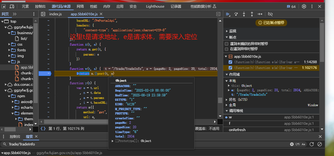This screenshot has width=334, height=156.
Task: Switch to the index.js editor tab
Action: [55, 14]
